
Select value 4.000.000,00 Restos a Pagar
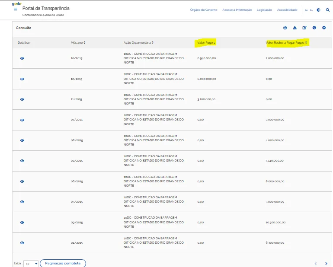pos(275,140)
